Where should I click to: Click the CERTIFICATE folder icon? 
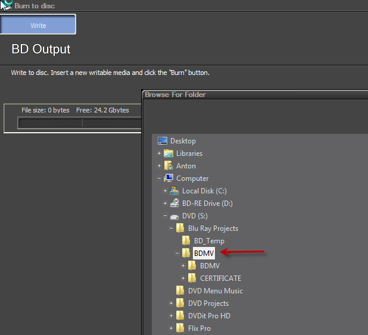(x=192, y=278)
